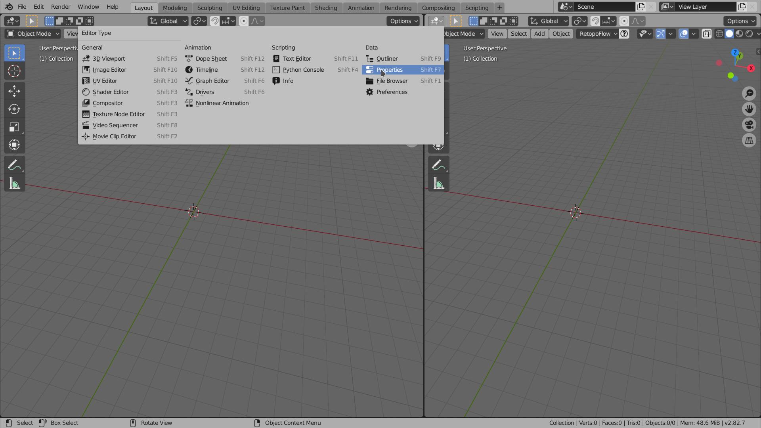Select the Measure tool in left viewport

click(x=14, y=183)
